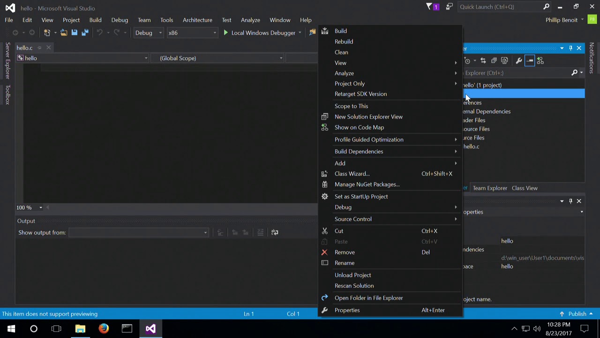The image size is (600, 338).
Task: Click Unload Project in context menu
Action: [x=390, y=275]
